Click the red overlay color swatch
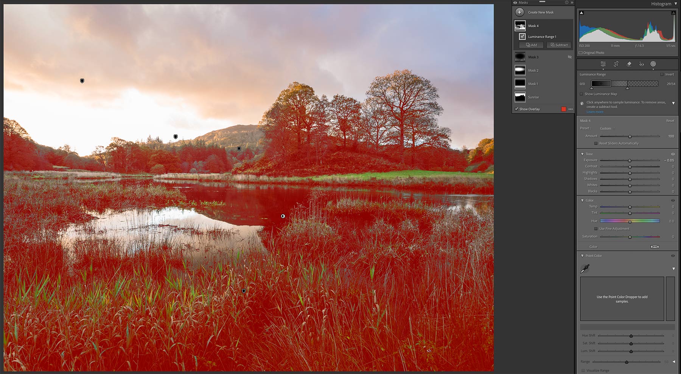The width and height of the screenshot is (681, 374). pyautogui.click(x=564, y=109)
